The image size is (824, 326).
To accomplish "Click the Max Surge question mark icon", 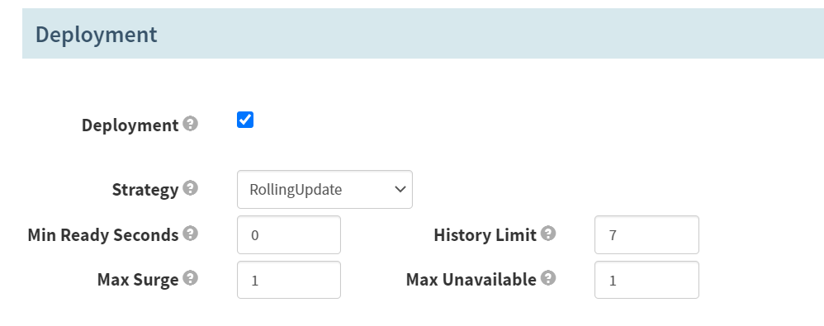I will pos(190,277).
